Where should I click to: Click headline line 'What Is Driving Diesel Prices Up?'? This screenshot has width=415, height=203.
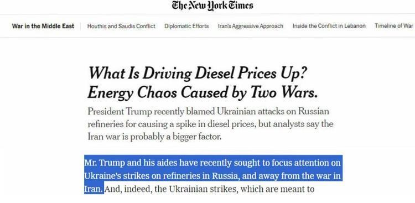[x=198, y=74]
